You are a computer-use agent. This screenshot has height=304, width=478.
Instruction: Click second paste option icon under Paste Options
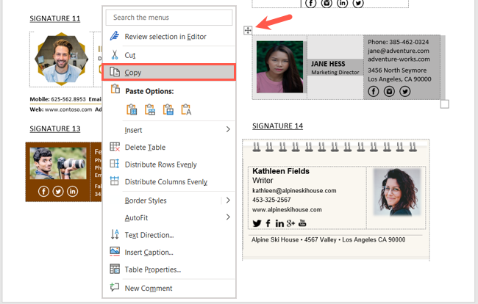[150, 109]
